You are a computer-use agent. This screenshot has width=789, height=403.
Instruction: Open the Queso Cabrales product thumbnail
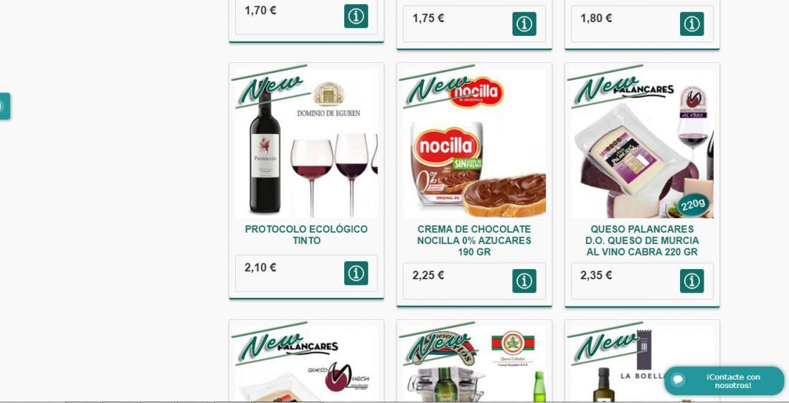474,364
